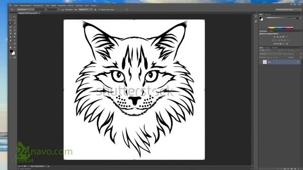This screenshot has height=170, width=303.
Task: Open the Layers panel filter type dropdown
Action: point(265,51)
